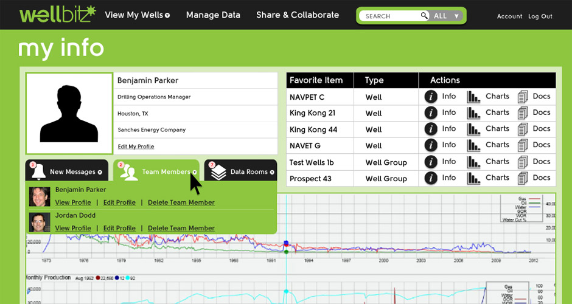Open the Manage Data menu
The image size is (572, 304).
pos(213,15)
